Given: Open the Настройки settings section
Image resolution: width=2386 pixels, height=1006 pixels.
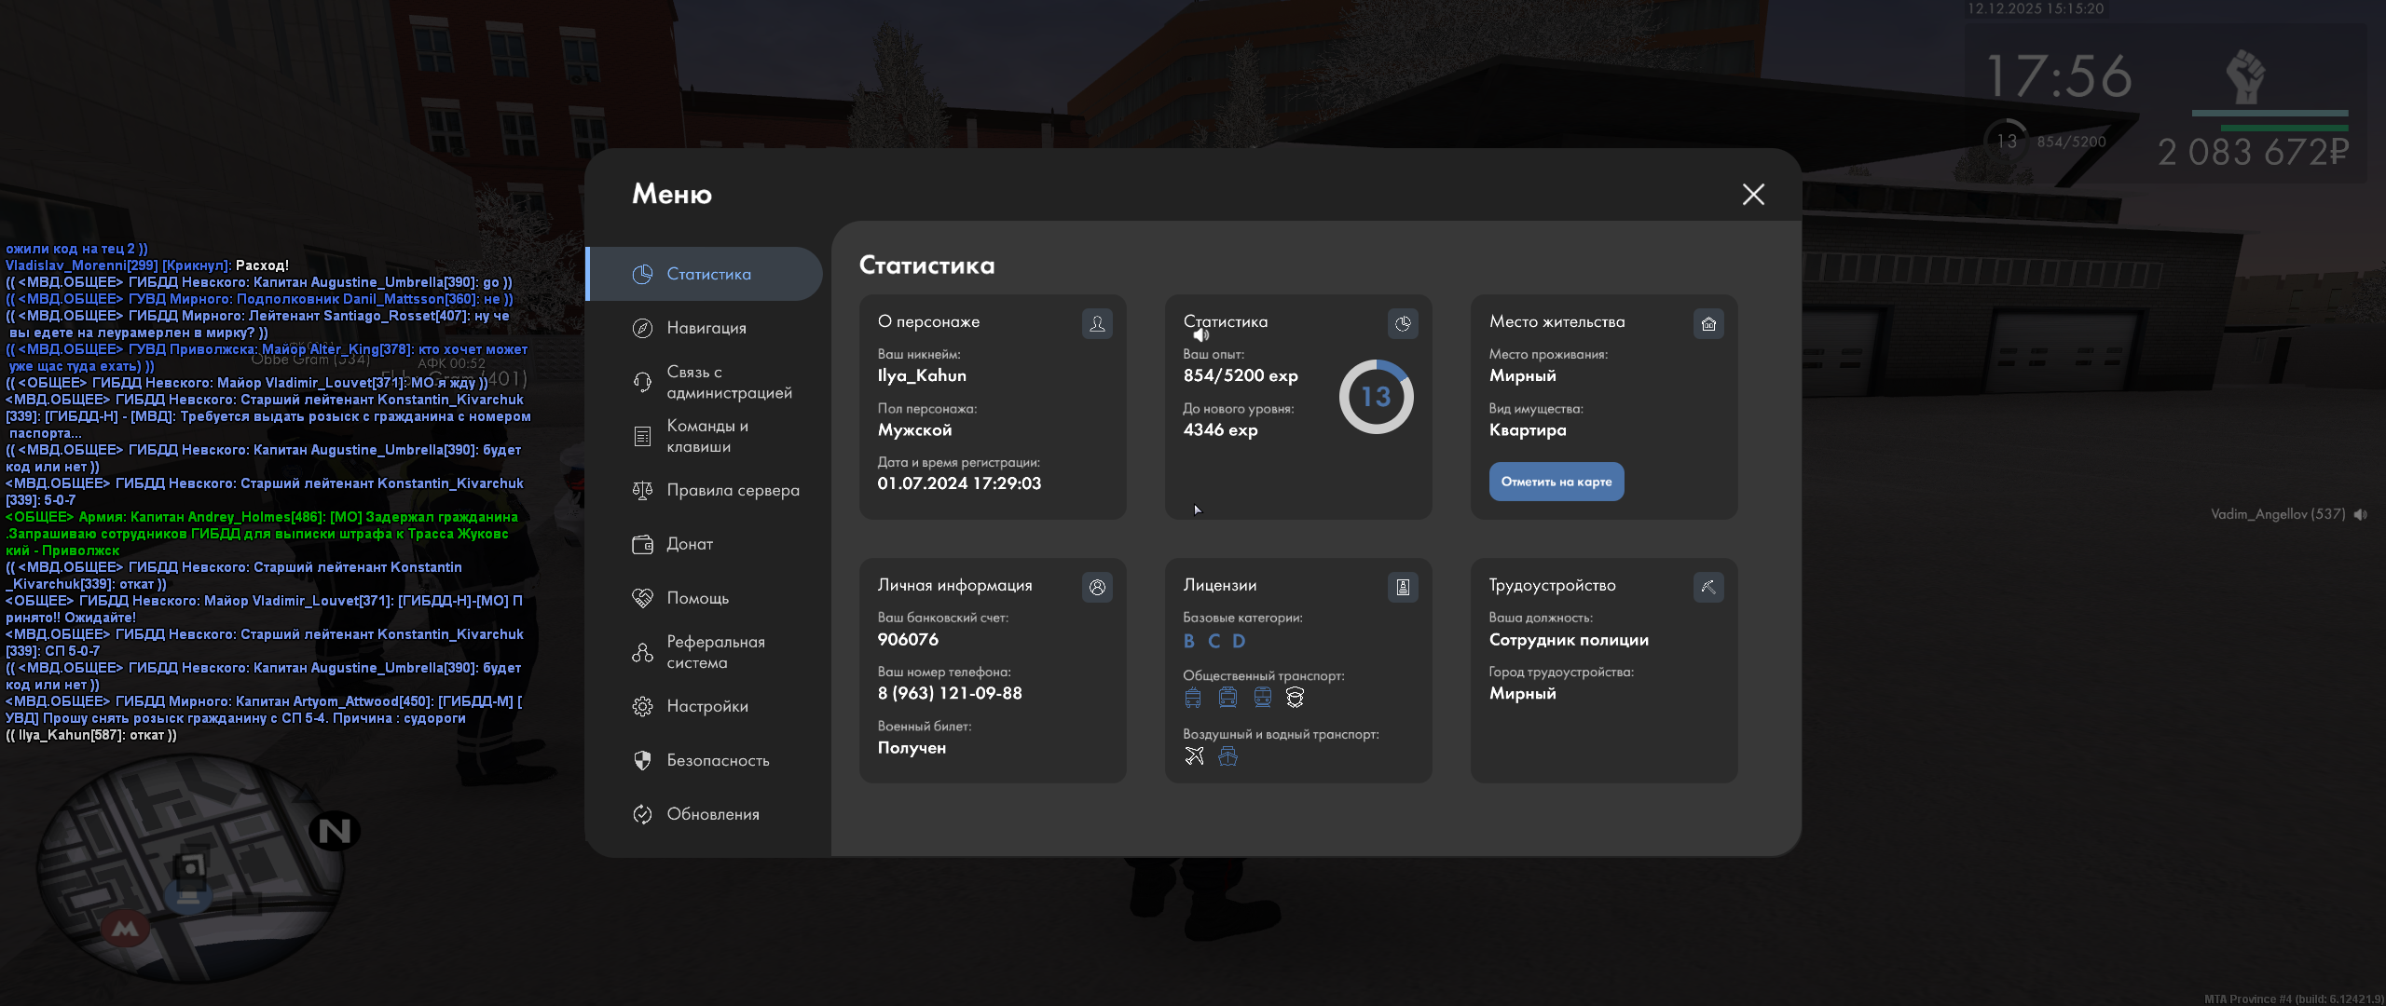Looking at the screenshot, I should pyautogui.click(x=706, y=706).
